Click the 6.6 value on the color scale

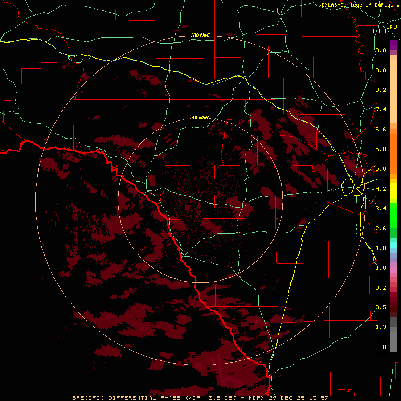(x=381, y=129)
